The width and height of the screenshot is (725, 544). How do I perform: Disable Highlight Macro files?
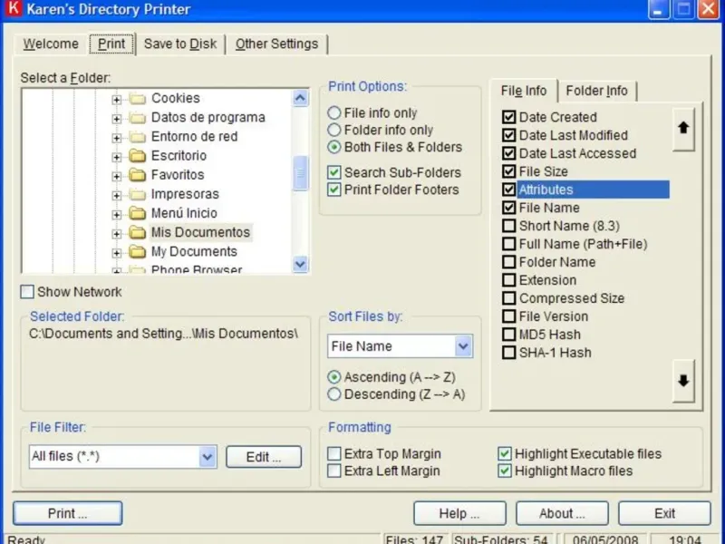pos(505,471)
